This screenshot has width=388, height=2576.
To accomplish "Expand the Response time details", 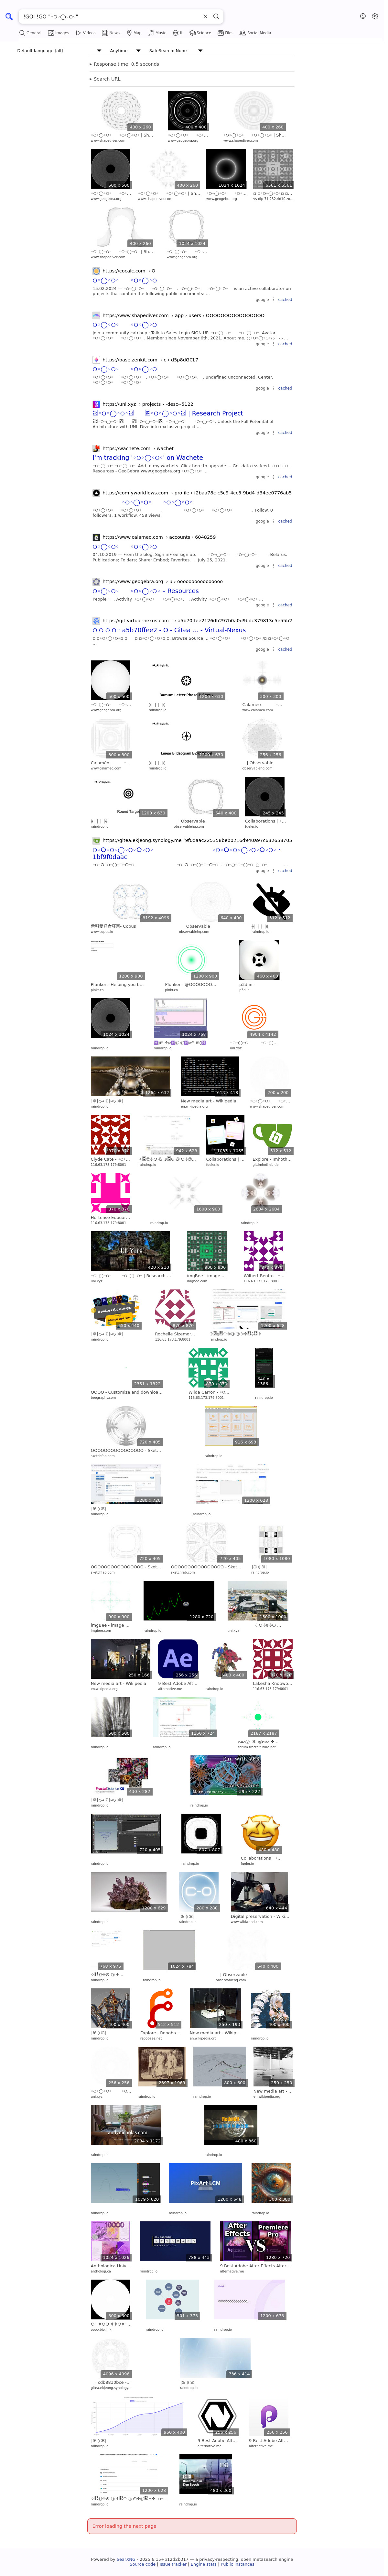I will [125, 64].
